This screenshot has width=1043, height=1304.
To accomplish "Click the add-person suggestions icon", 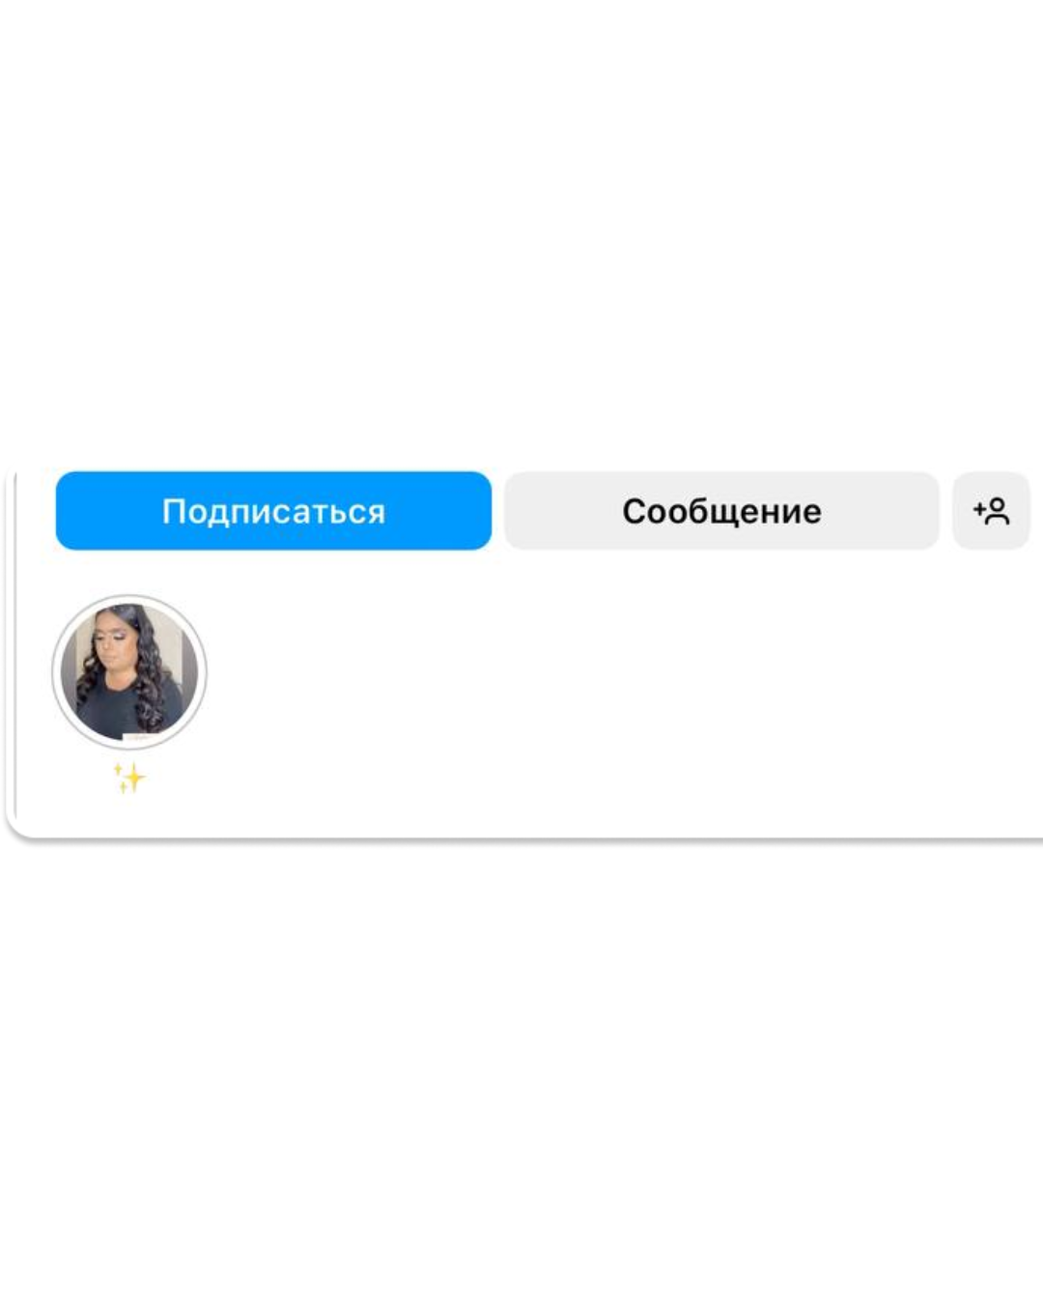I will click(x=991, y=511).
